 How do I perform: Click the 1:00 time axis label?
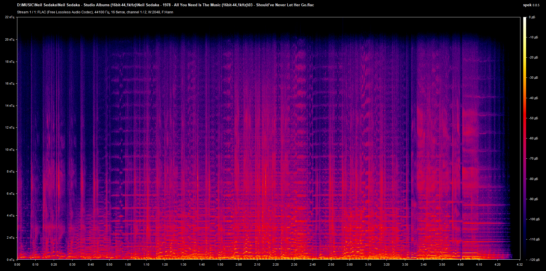[128, 264]
